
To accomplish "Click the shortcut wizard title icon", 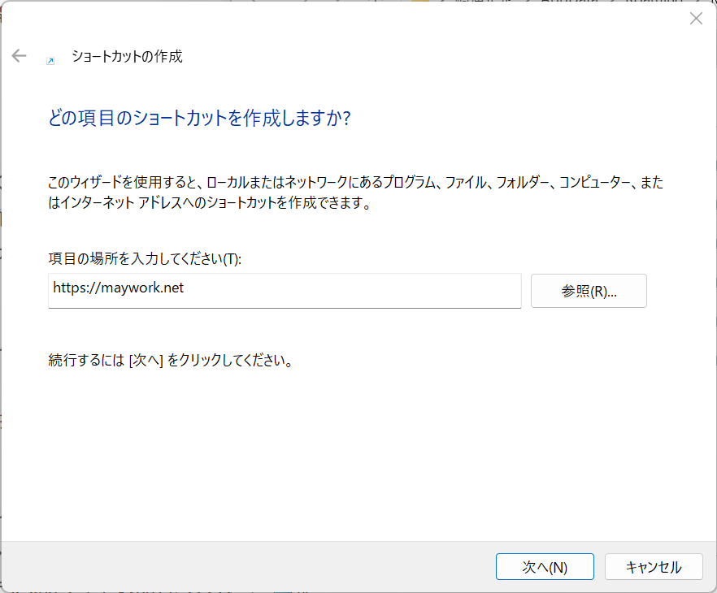I will [x=50, y=61].
